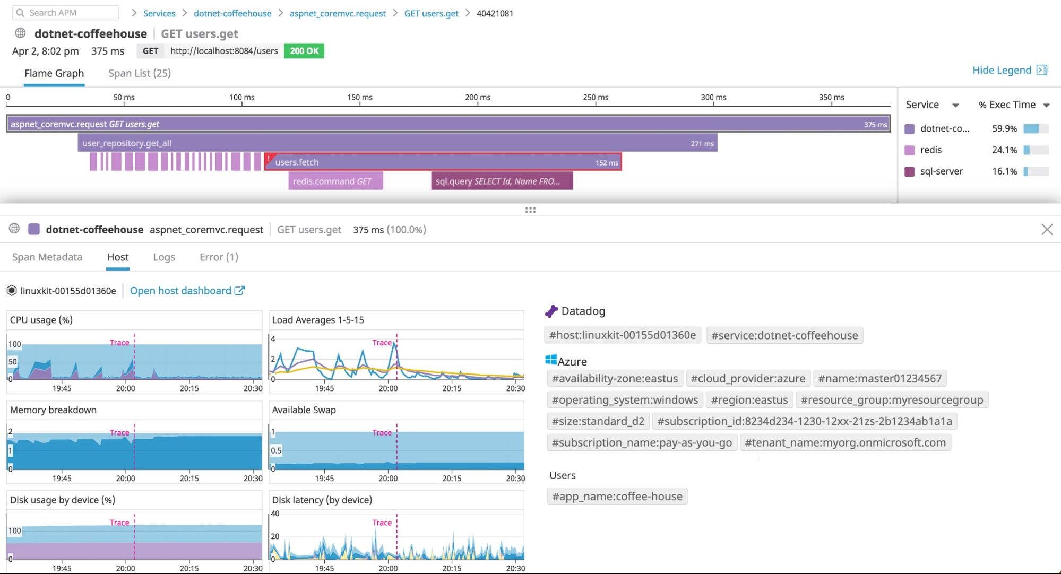Click the Azure logo icon in the tags section
The height and width of the screenshot is (574, 1061).
click(551, 360)
